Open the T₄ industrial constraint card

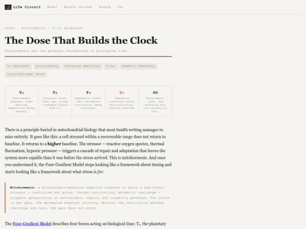pyautogui.click(x=122, y=101)
